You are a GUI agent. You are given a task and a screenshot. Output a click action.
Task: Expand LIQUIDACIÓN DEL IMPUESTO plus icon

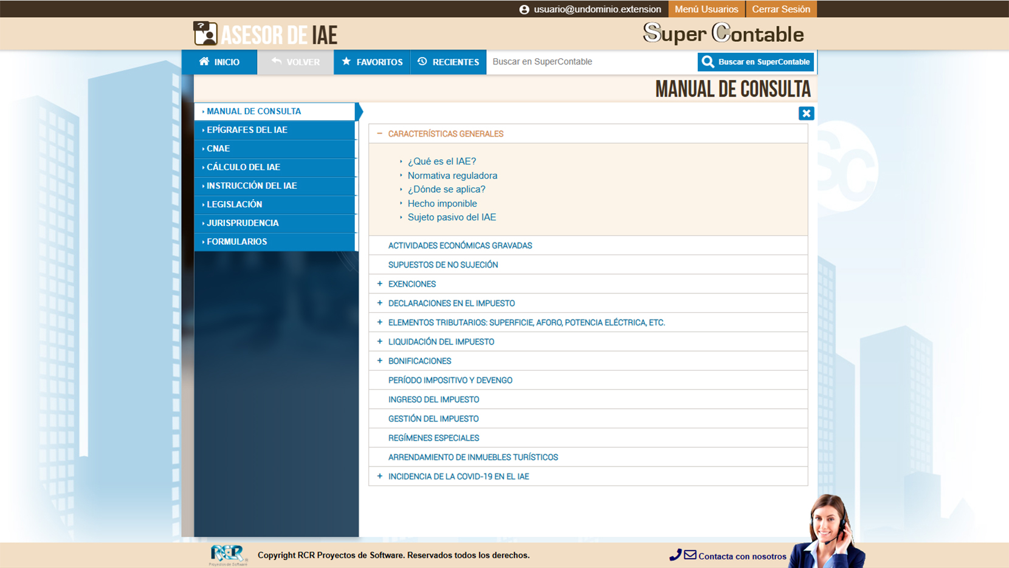coord(380,341)
